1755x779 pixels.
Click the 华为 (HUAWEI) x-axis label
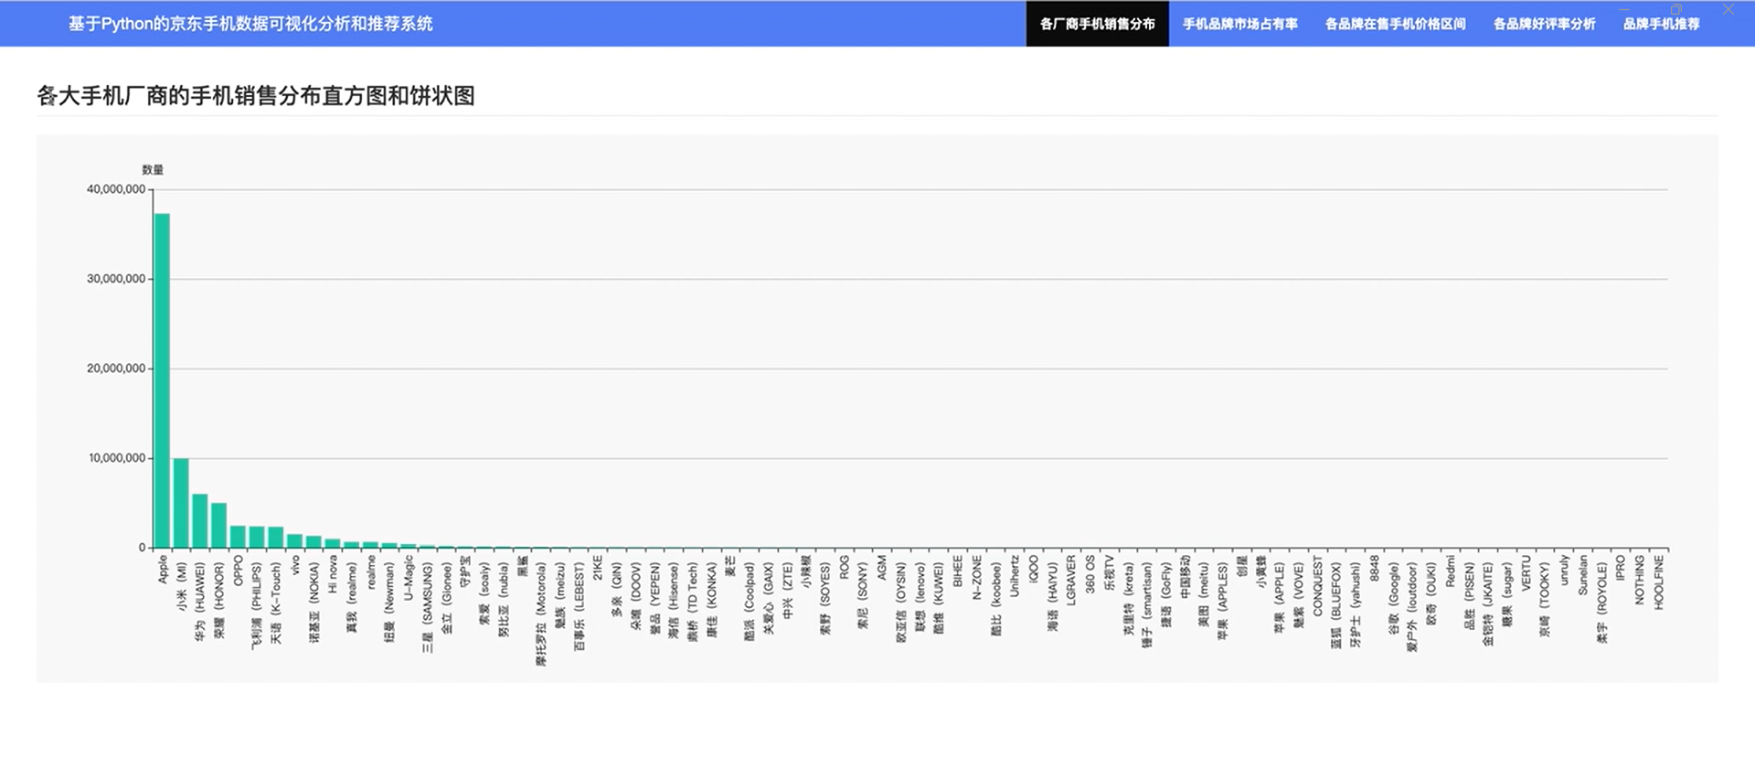pyautogui.click(x=200, y=601)
